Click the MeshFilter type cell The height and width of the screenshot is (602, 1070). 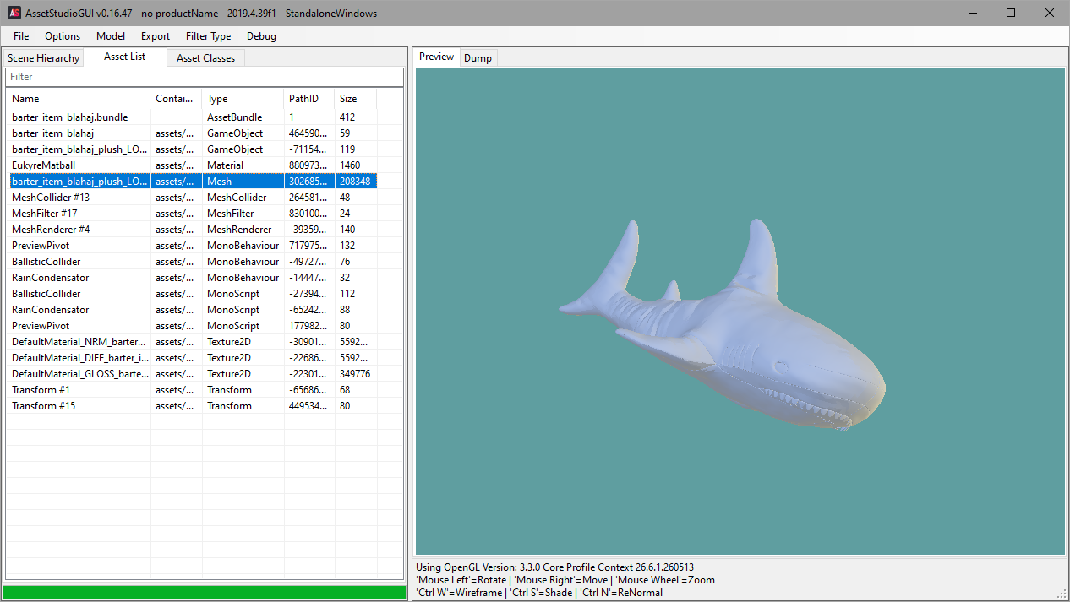231,214
